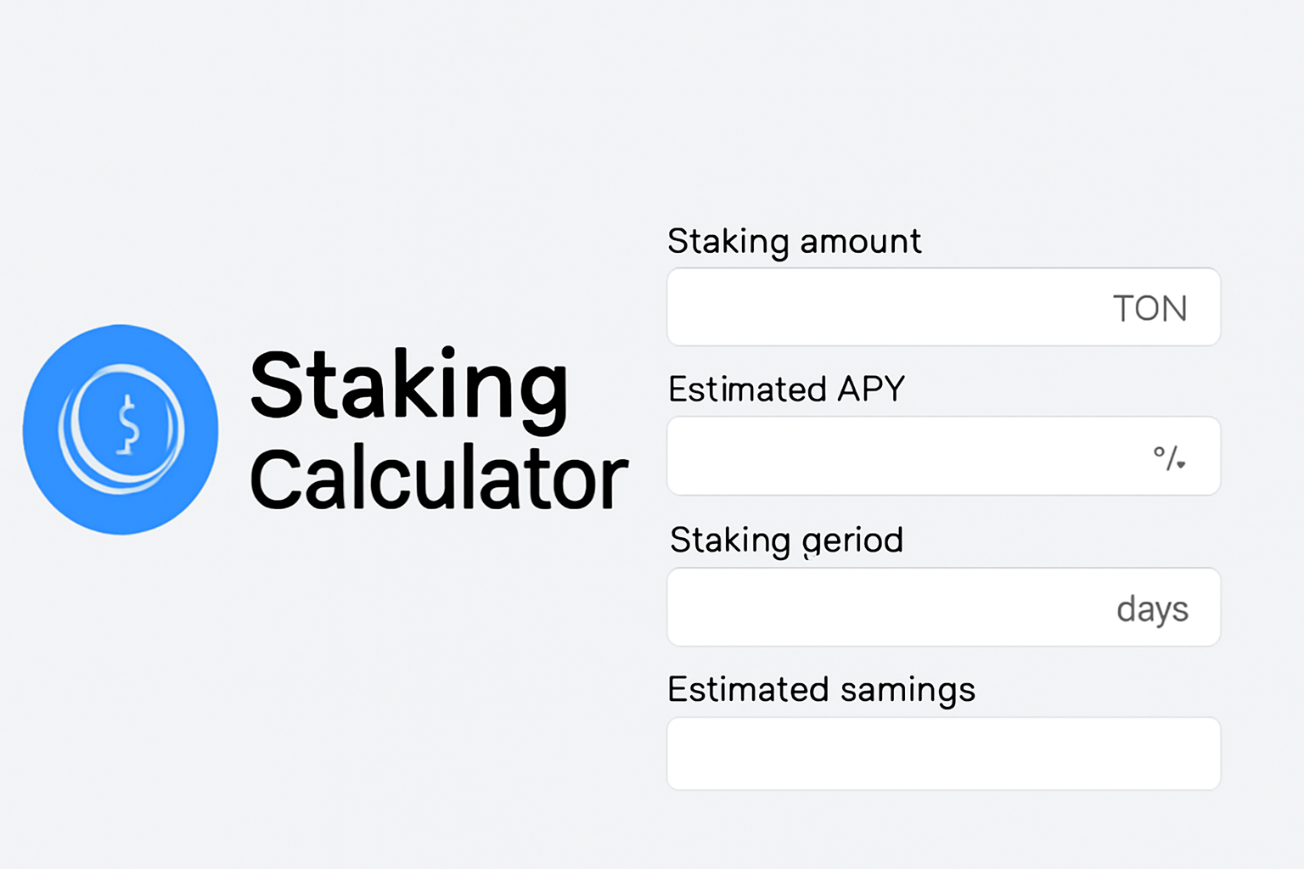Click the percent symbol in APY field
Viewport: 1304px width, 869px height.
point(1169,458)
